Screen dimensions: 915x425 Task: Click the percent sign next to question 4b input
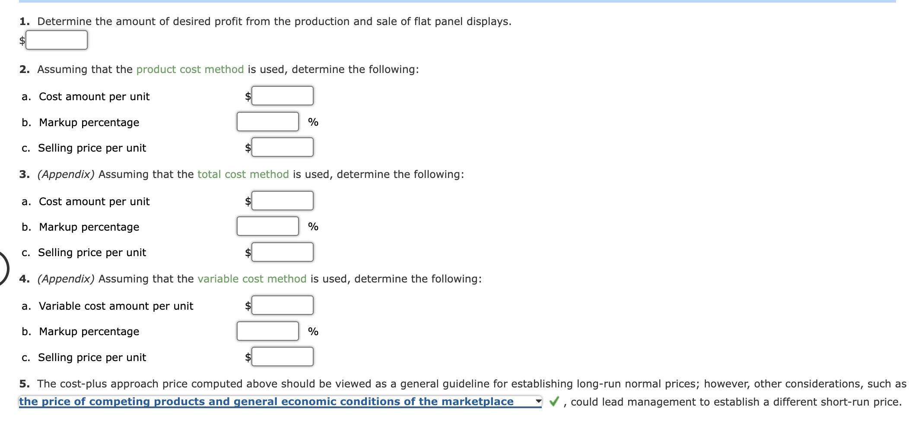(312, 331)
